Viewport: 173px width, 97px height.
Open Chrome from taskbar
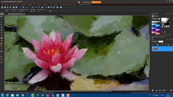23,95
